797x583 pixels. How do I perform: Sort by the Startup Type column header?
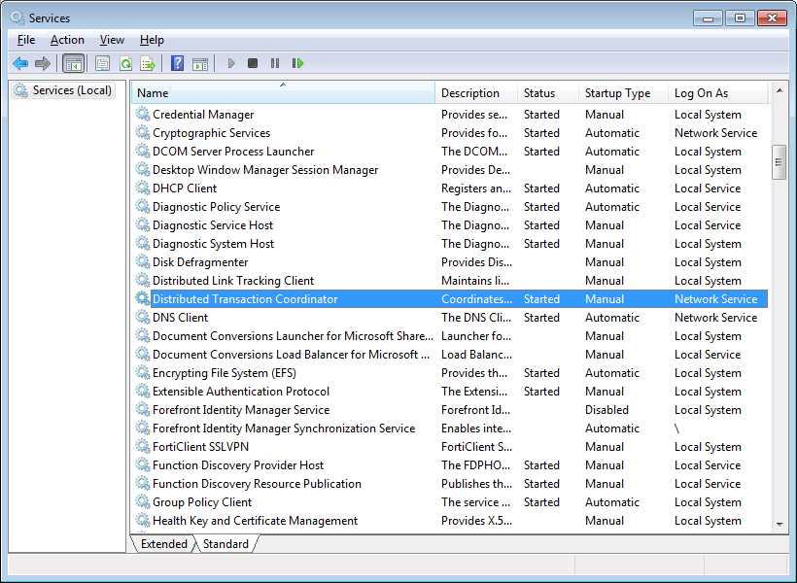(624, 93)
